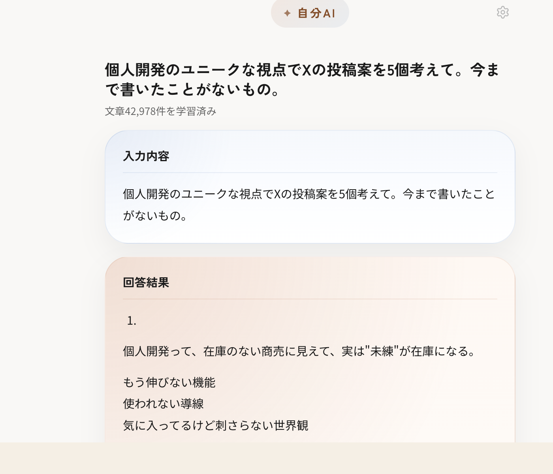The width and height of the screenshot is (553, 474).
Task: Select the 自分AI badge at the top
Action: click(310, 13)
